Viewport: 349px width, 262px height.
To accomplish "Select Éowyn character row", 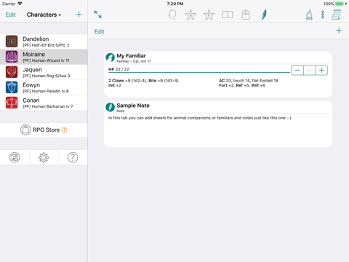I will 44,87.
